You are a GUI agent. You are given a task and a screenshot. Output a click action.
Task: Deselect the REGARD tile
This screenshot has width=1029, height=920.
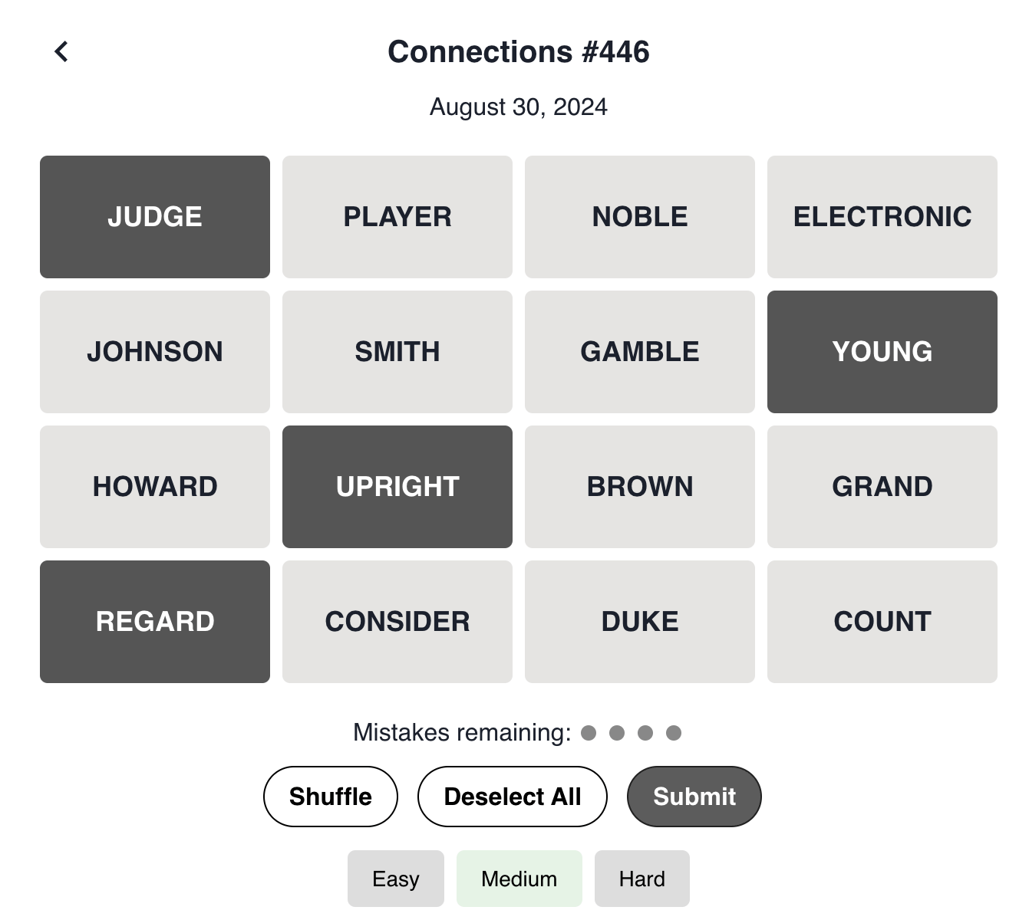pyautogui.click(x=154, y=621)
